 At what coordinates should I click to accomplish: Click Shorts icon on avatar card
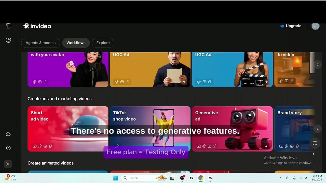[x=45, y=82]
